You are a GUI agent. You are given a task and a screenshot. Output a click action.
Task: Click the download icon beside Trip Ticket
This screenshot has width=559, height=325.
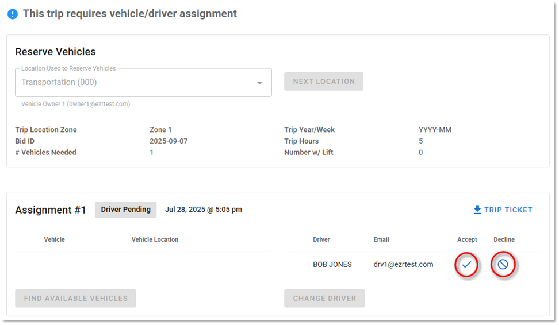pos(477,210)
